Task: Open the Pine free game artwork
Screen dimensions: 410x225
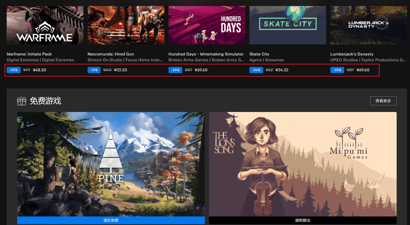Action: [x=111, y=164]
